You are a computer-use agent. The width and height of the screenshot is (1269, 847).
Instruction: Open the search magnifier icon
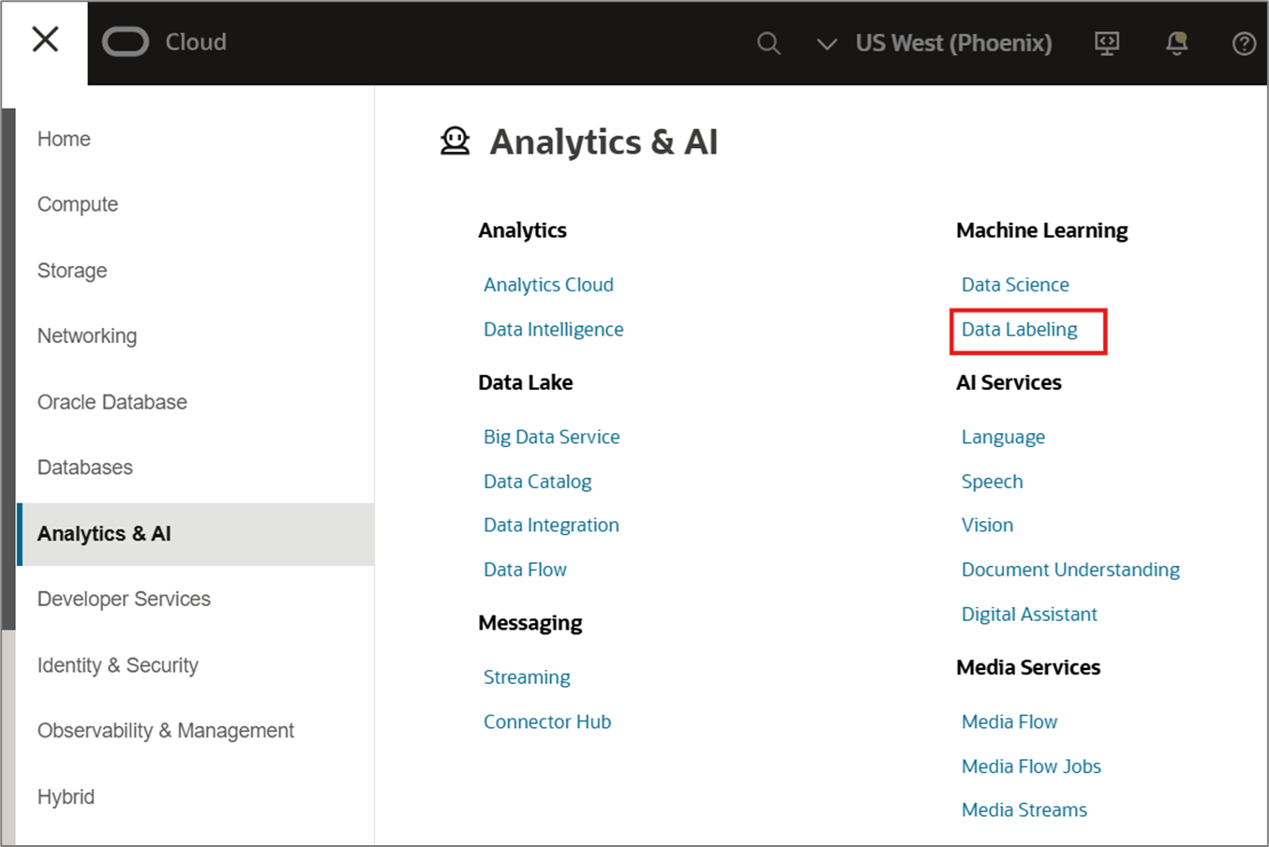point(769,43)
